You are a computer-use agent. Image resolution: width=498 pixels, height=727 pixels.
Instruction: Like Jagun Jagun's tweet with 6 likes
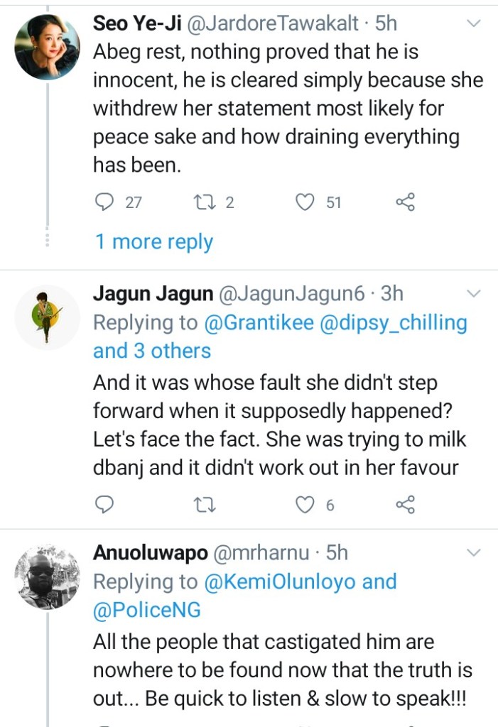[x=305, y=505]
